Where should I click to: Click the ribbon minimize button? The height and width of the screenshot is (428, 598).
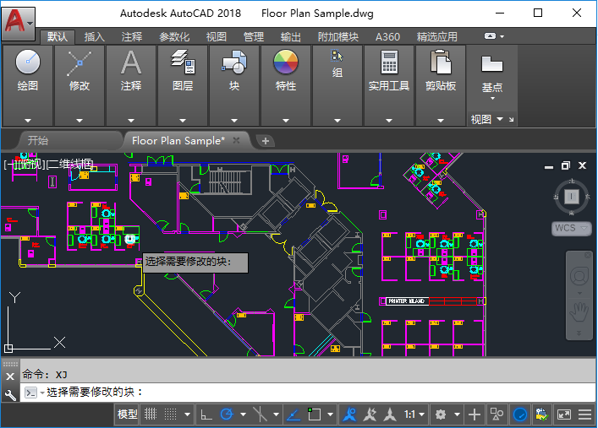(x=490, y=36)
